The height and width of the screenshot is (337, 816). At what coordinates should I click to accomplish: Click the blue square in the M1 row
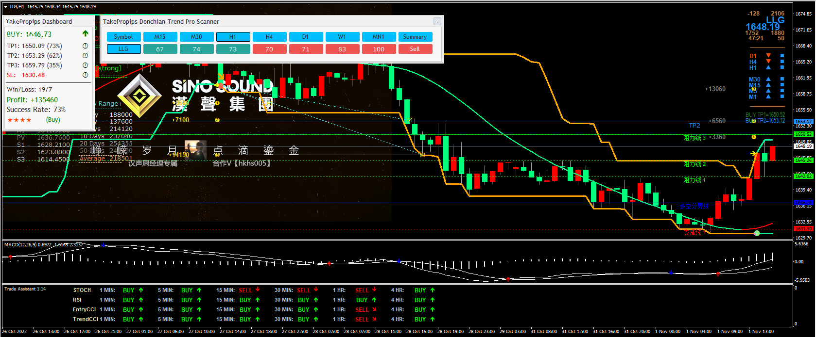tap(782, 96)
